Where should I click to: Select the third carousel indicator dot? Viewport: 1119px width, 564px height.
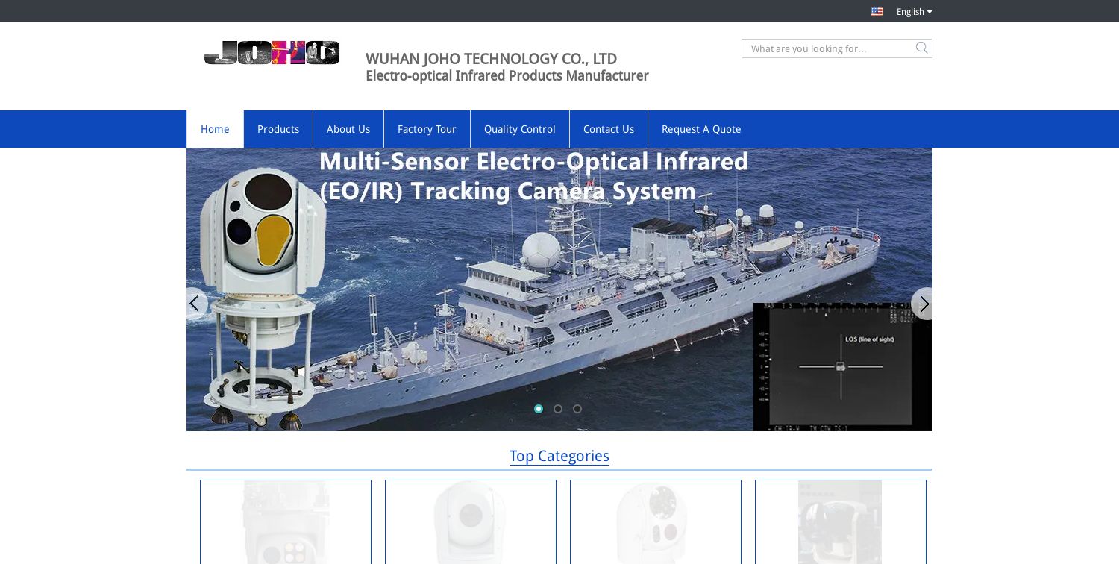(x=577, y=409)
